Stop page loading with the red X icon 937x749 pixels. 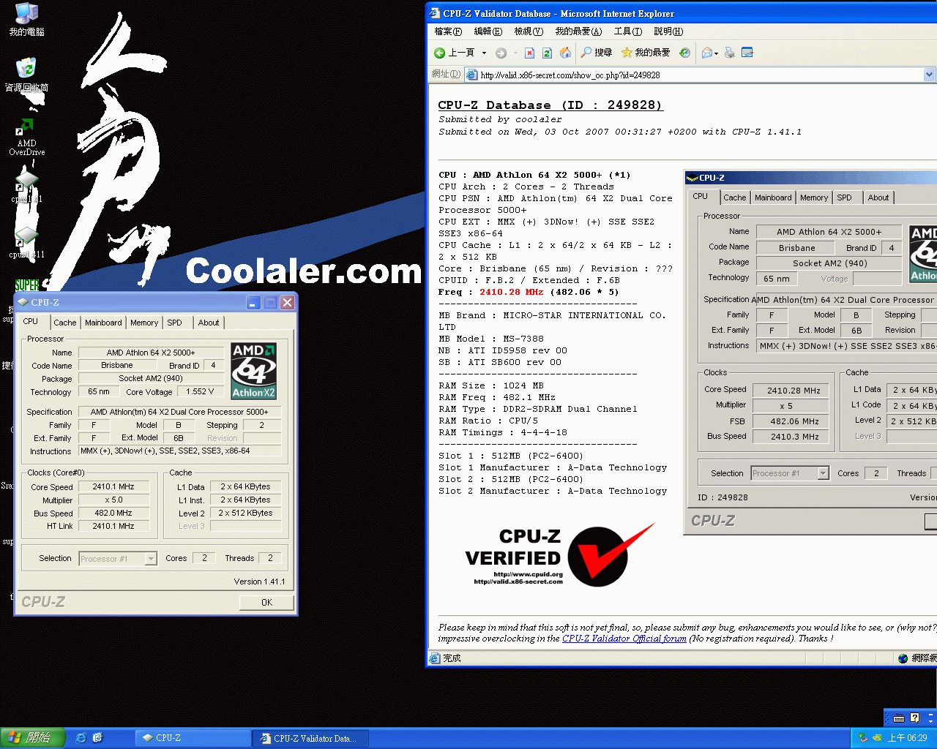click(x=529, y=53)
